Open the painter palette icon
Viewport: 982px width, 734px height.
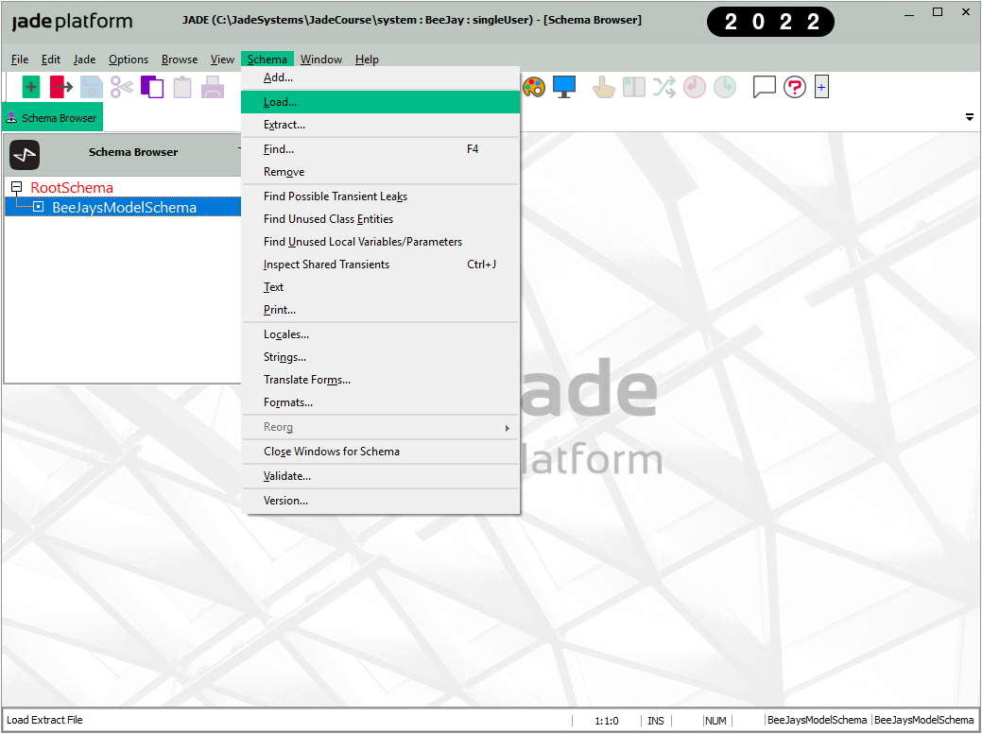(534, 87)
